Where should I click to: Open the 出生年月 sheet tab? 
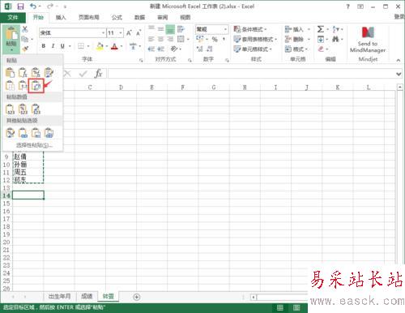[59, 297]
